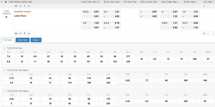
Task: Toggle favorite star under the 12/26 10:00PM time
Action: (x=6, y=17)
